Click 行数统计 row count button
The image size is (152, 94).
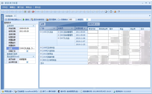[63, 20]
